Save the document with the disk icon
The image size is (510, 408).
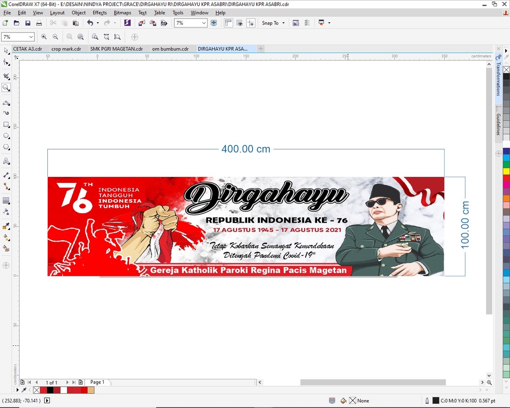tap(28, 23)
